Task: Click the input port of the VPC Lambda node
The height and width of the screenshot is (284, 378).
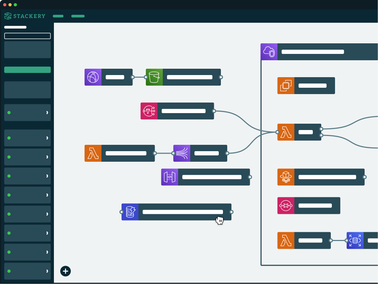Action: [x=278, y=132]
